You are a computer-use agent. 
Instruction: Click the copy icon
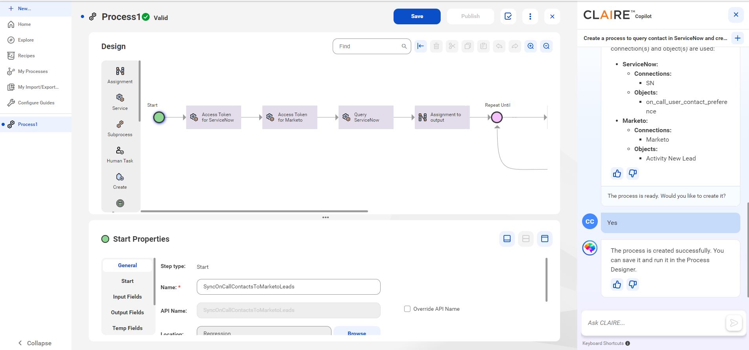tap(468, 46)
